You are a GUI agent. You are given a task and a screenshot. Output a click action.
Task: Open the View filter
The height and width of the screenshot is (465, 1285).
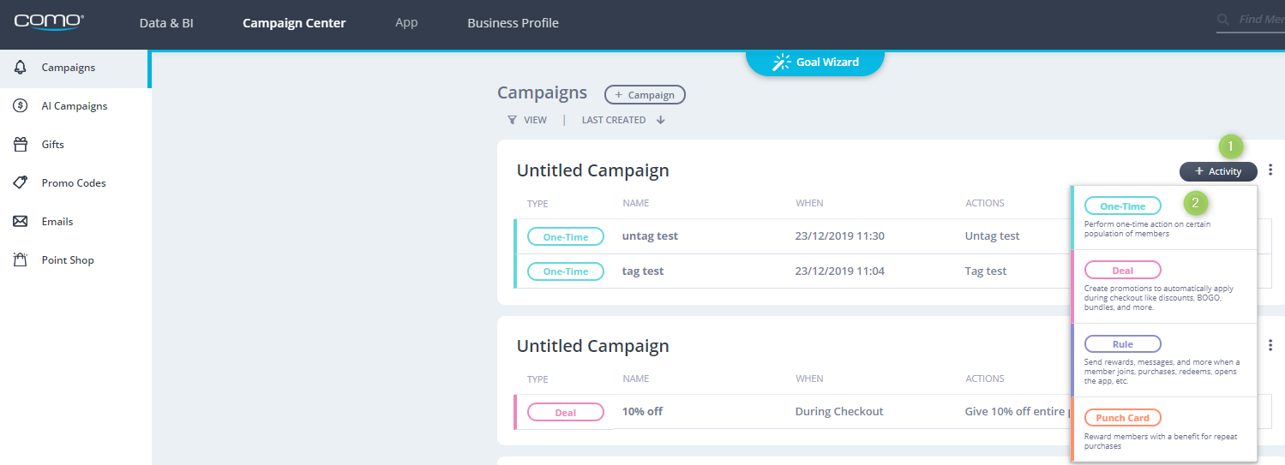pos(527,120)
